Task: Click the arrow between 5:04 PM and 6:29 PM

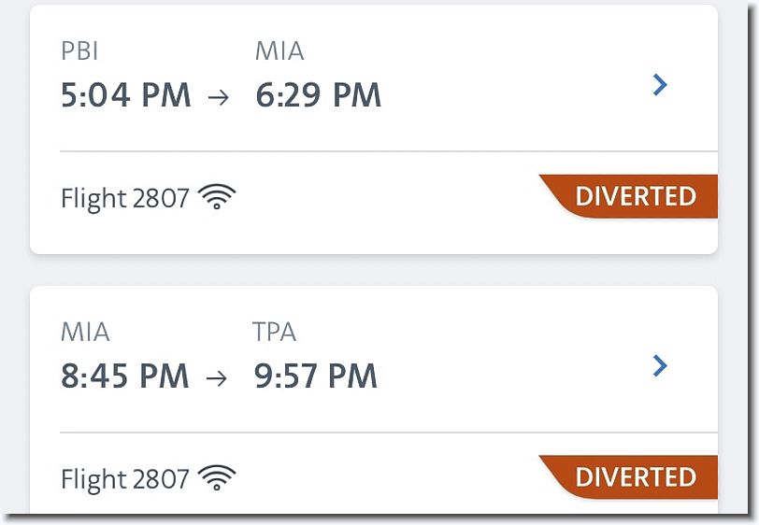Action: point(219,98)
